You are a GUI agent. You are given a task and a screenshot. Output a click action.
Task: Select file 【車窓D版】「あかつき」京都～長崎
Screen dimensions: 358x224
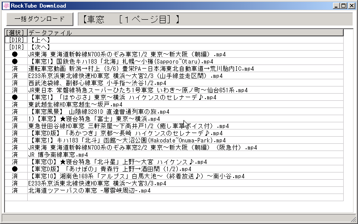click(185, 133)
